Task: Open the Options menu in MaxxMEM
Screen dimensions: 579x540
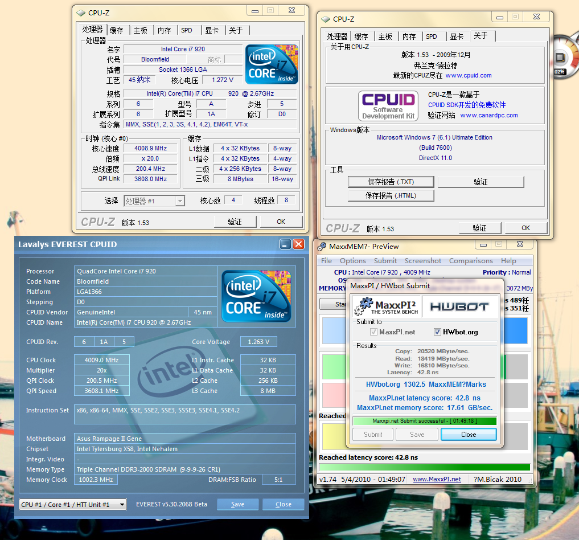Action: 353,261
